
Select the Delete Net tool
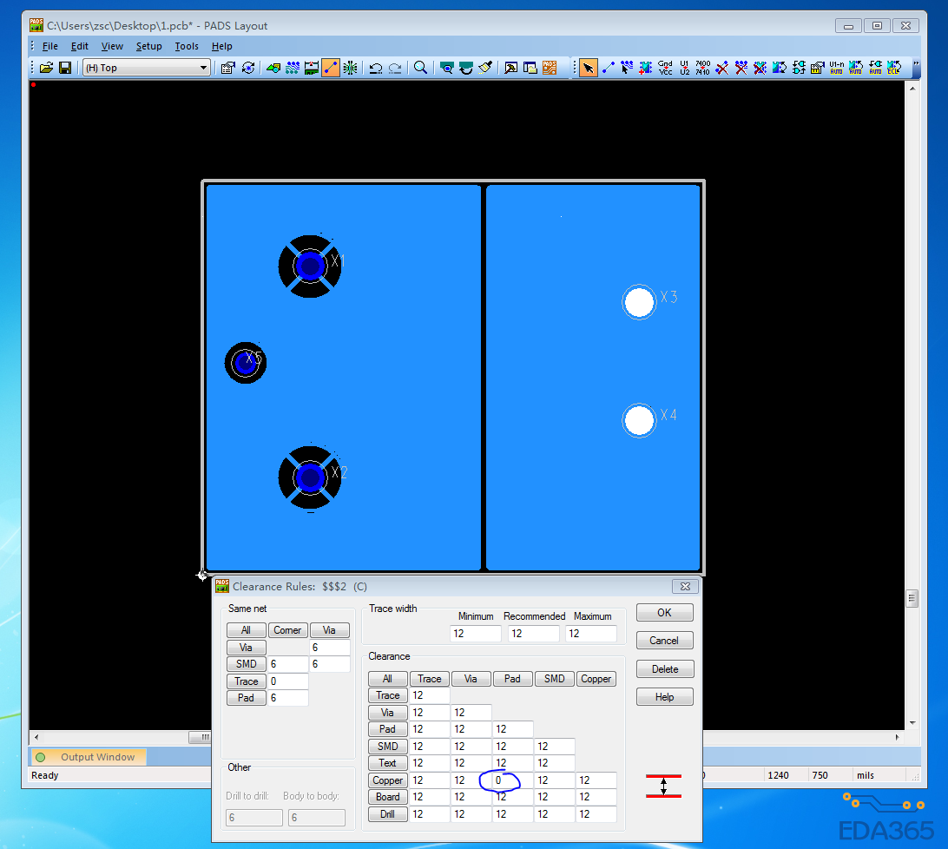(741, 68)
